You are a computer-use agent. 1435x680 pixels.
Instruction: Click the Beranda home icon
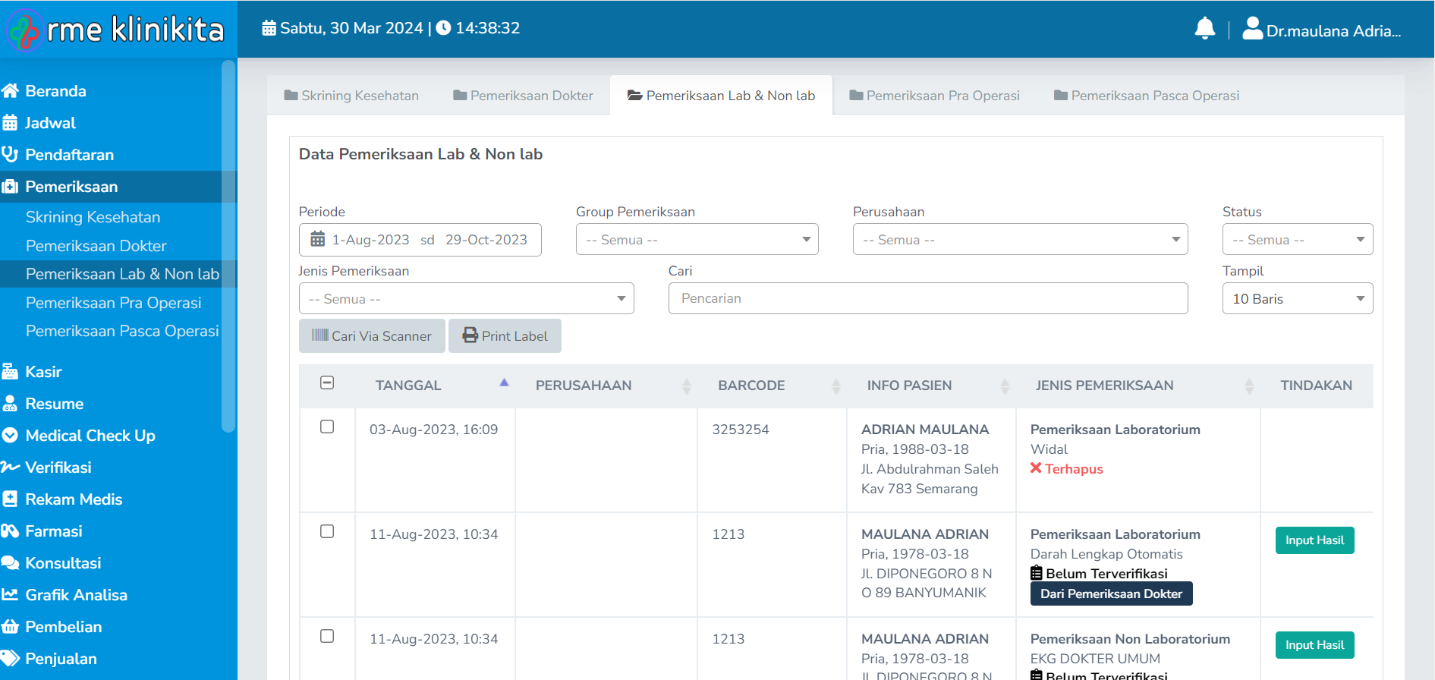pos(11,91)
